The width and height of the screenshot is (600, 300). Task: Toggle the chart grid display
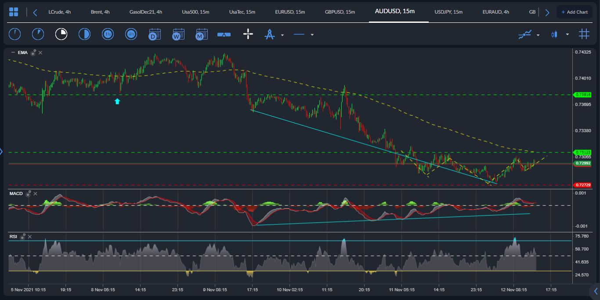pos(584,34)
